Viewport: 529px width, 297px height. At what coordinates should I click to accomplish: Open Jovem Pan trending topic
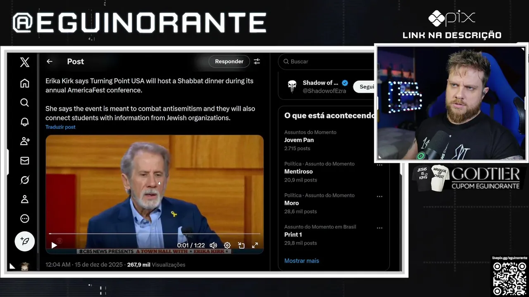299,140
